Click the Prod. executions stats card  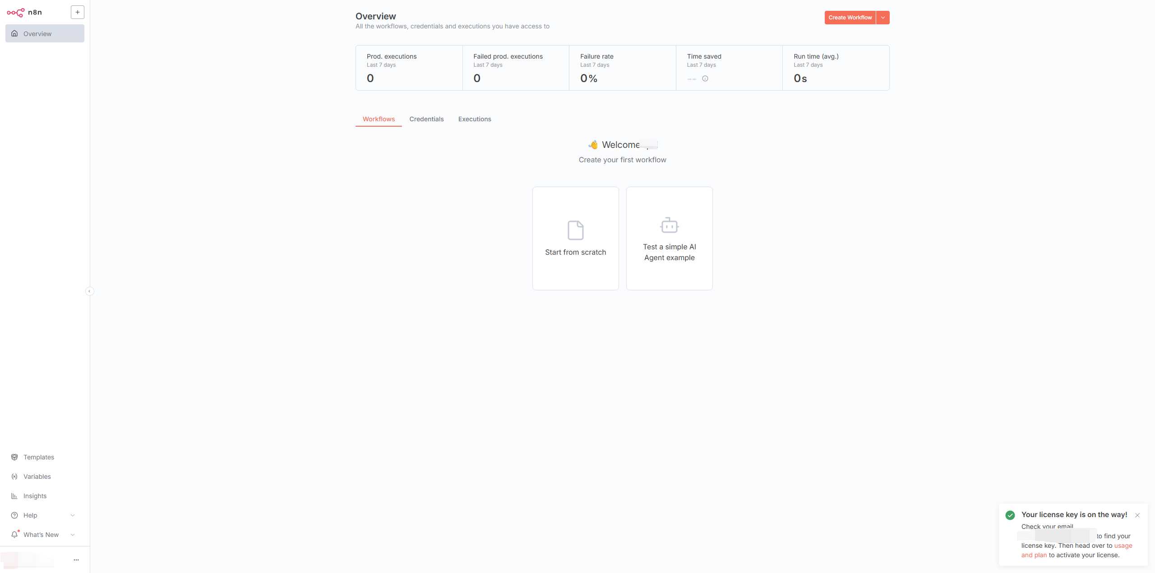tap(409, 68)
